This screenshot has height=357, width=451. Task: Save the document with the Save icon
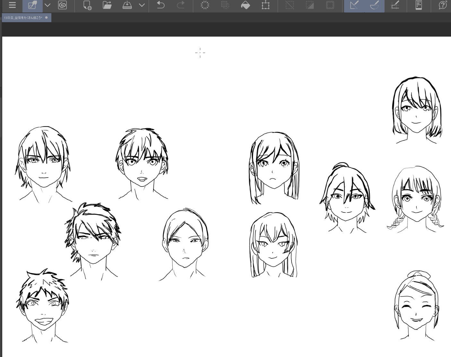127,5
